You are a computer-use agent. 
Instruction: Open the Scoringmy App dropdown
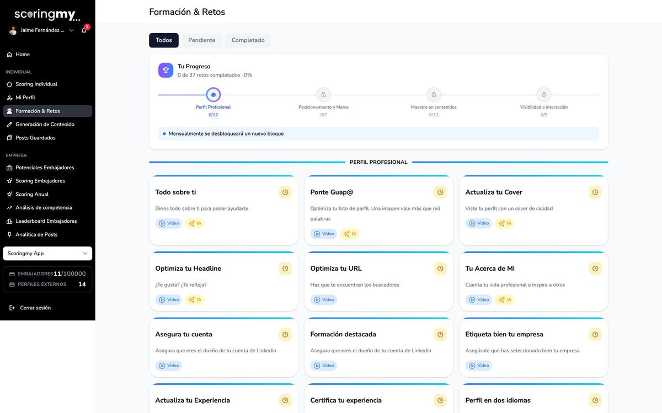(x=47, y=253)
